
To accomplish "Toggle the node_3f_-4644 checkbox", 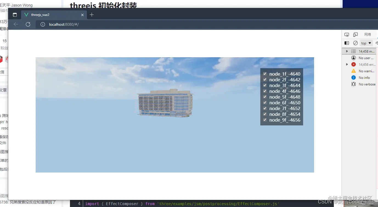I will tap(265, 85).
